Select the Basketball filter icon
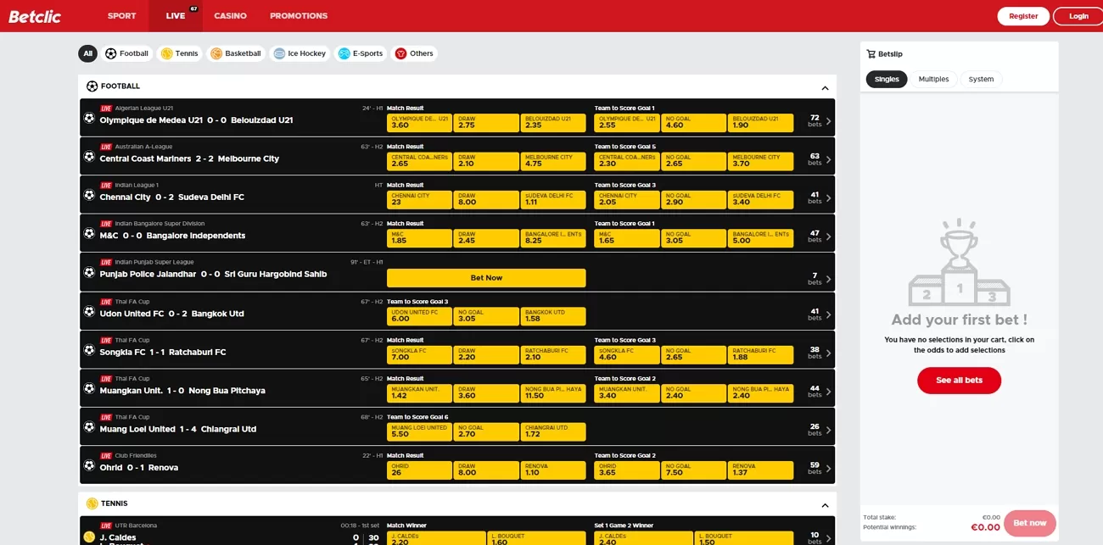Viewport: 1103px width, 545px height. (216, 53)
